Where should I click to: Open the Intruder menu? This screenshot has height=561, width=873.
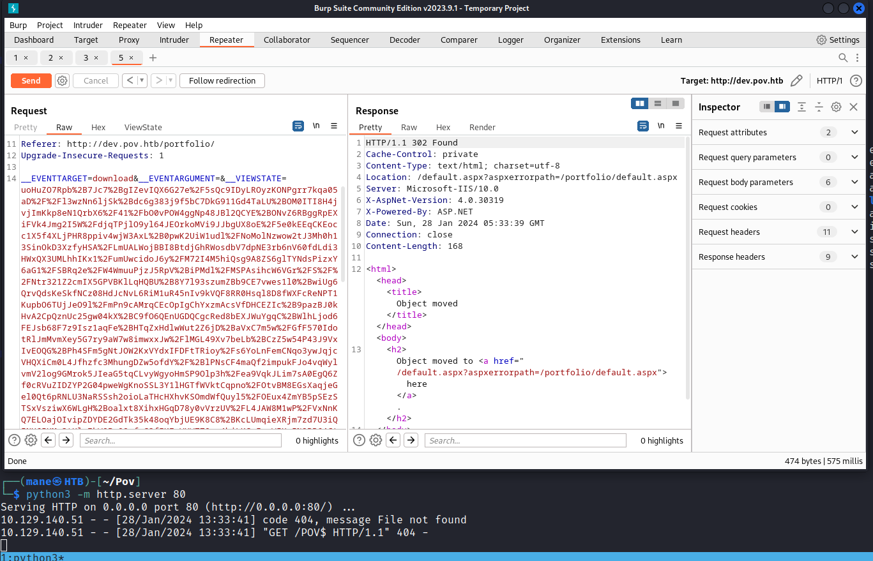coord(88,25)
